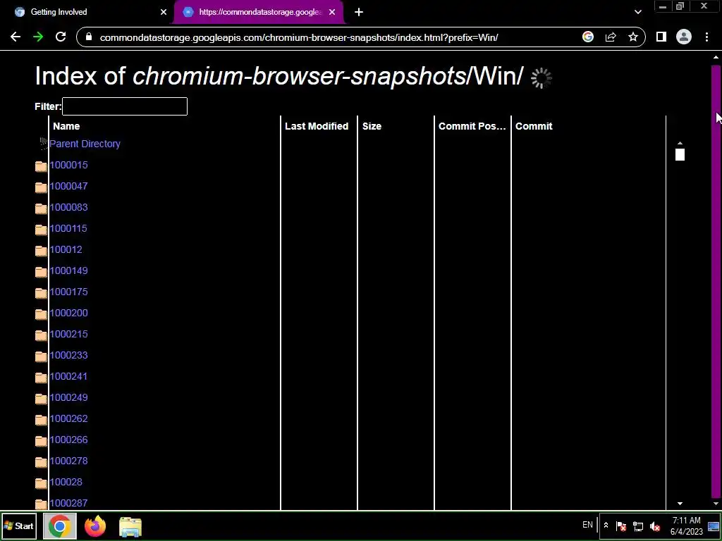722x541 pixels.
Task: Open folder 1000249
Action: [68, 398]
